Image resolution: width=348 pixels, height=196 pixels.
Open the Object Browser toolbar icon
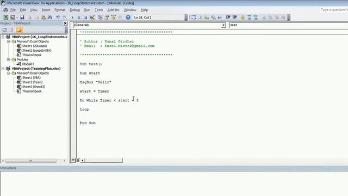(114, 17)
